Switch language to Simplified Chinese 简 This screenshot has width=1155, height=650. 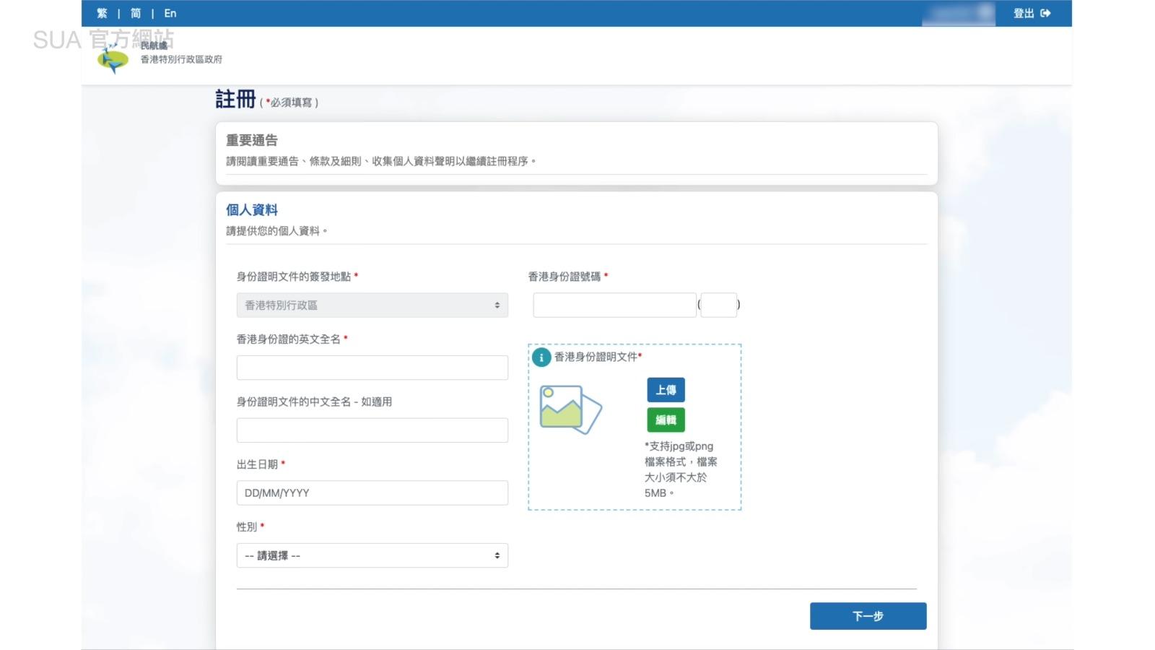136,14
